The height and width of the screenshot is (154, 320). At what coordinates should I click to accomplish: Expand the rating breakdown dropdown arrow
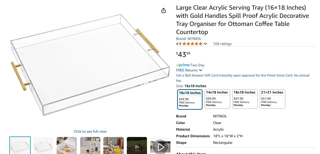(x=205, y=44)
